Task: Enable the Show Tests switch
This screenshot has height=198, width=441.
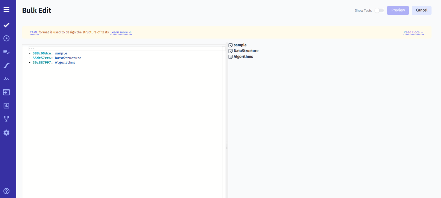Action: (x=379, y=10)
